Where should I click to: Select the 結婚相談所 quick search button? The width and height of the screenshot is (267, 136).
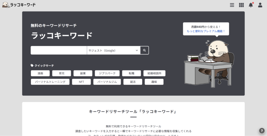pyautogui.click(x=154, y=73)
